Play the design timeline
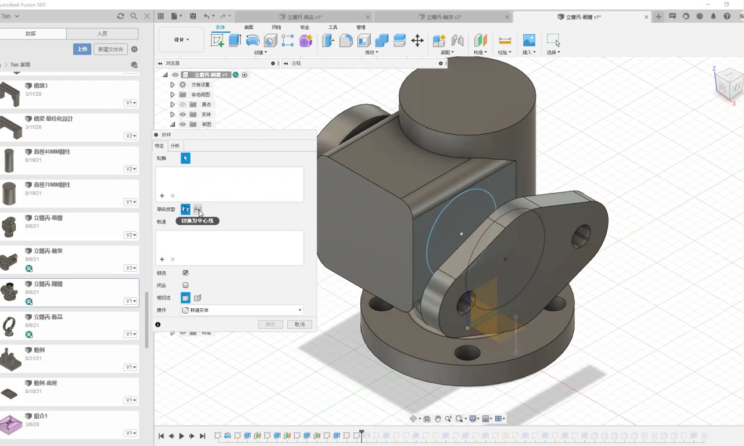The height and width of the screenshot is (446, 744). (x=182, y=436)
